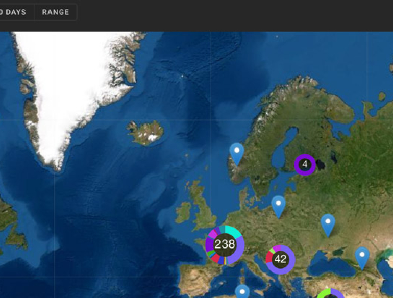Screen dimensions: 393x298
Task: Open the 42 cluster marker over the Balkans
Action: [280, 259]
